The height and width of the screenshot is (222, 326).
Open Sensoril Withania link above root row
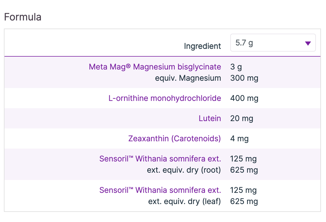160,159
